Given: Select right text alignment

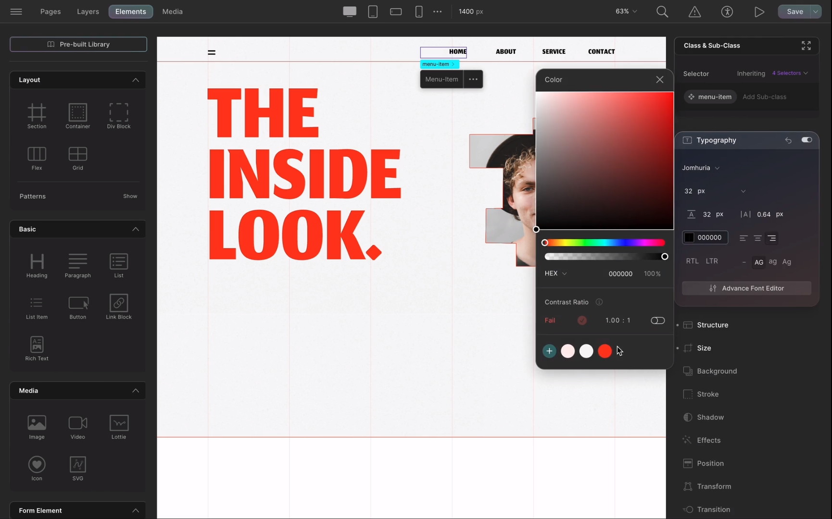Looking at the screenshot, I should pos(771,238).
